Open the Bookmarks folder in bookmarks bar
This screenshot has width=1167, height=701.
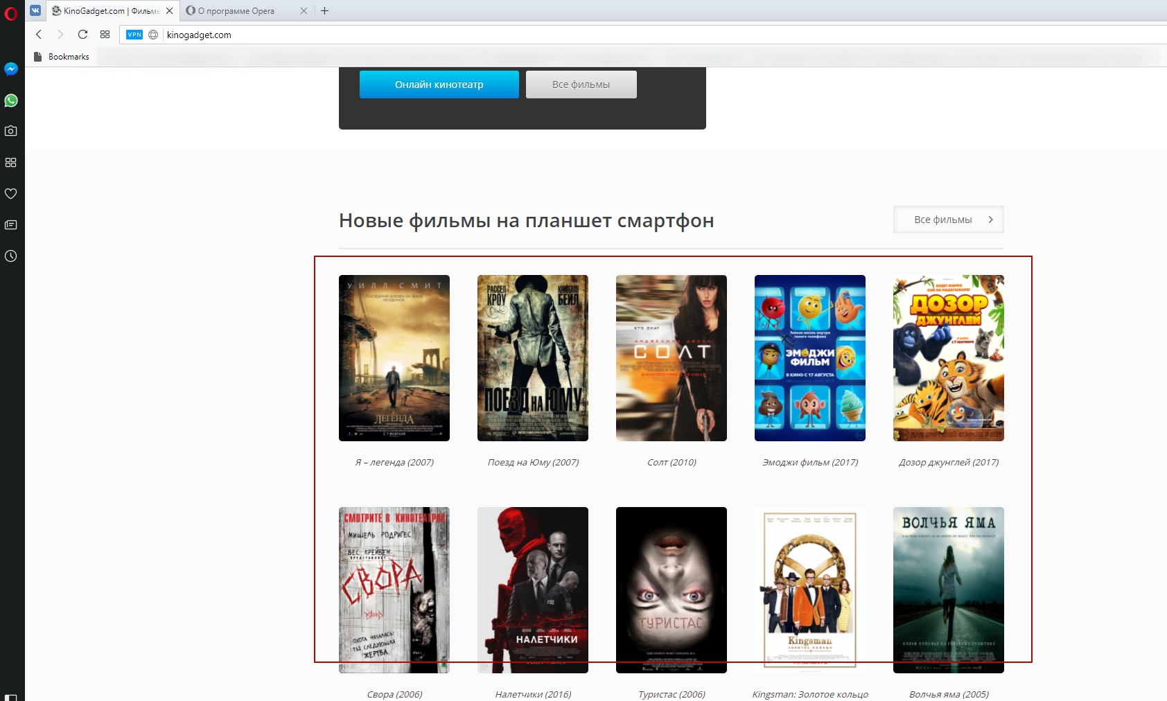[62, 57]
